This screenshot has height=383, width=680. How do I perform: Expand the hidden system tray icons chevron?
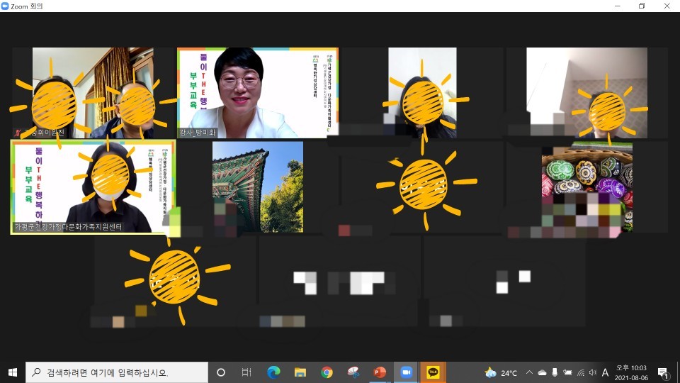point(528,373)
